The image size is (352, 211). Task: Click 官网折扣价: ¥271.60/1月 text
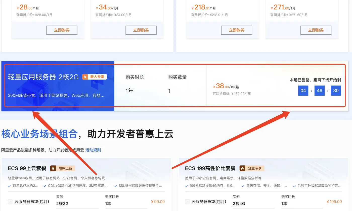(289, 15)
